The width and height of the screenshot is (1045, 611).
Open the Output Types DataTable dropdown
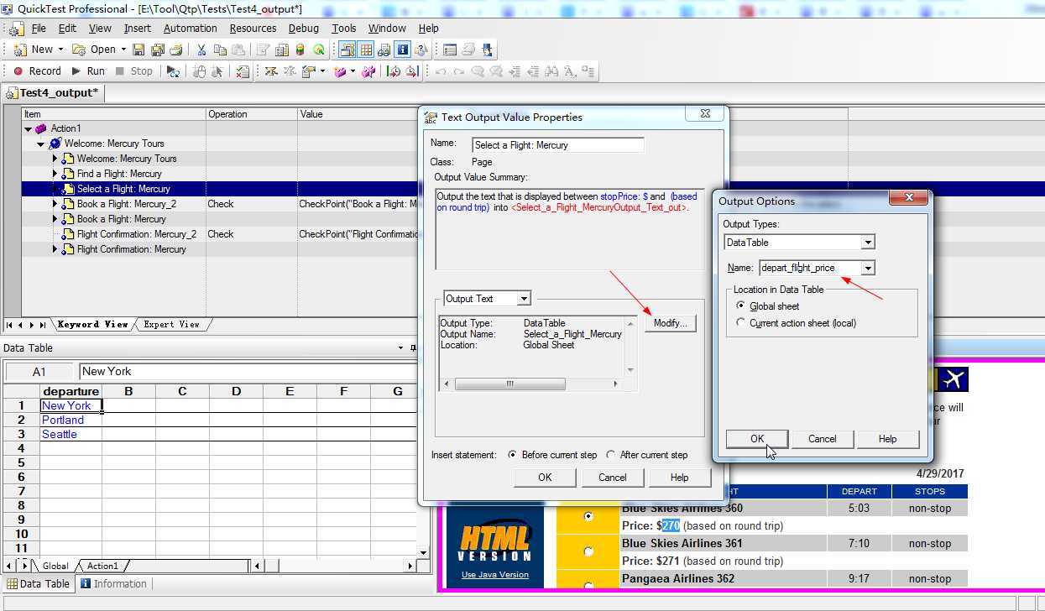point(868,243)
